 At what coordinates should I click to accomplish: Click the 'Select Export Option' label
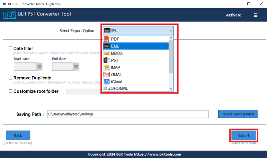(x=77, y=31)
